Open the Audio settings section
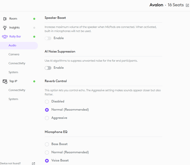The width and height of the screenshot is (190, 165). pos(12,45)
